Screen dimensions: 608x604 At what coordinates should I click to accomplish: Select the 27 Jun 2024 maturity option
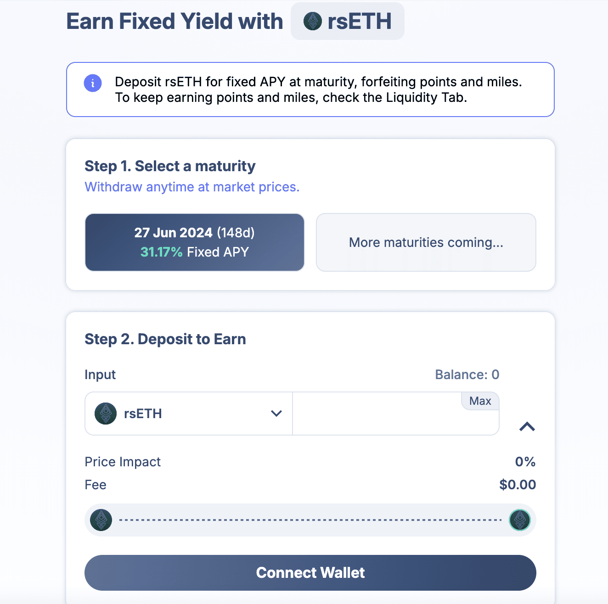195,242
